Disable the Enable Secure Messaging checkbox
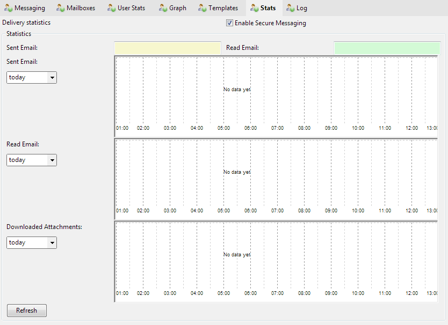 pyautogui.click(x=230, y=23)
